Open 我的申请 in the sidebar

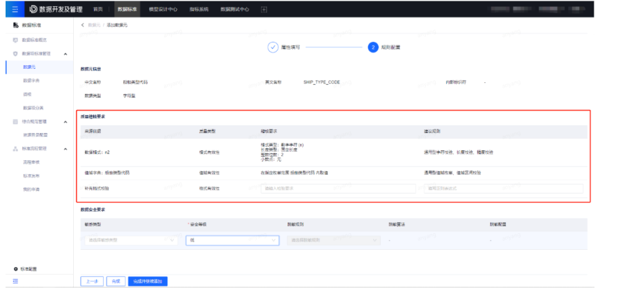pyautogui.click(x=31, y=189)
